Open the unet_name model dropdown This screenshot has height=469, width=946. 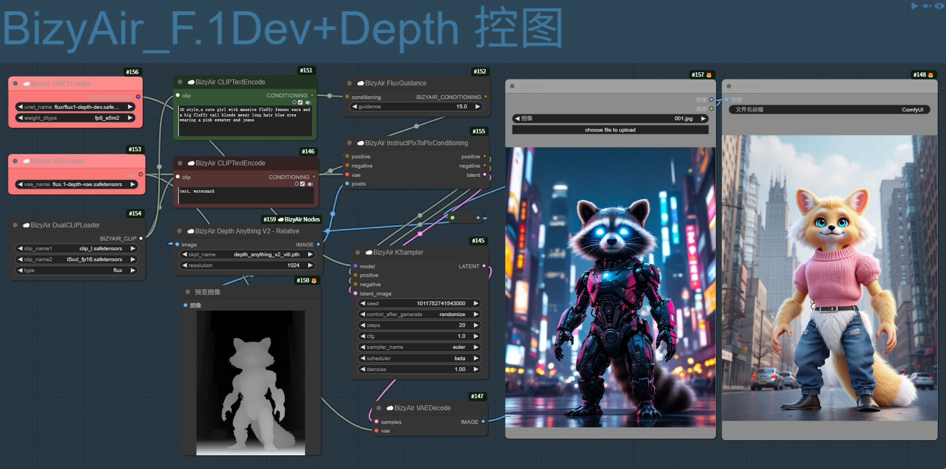pos(76,107)
